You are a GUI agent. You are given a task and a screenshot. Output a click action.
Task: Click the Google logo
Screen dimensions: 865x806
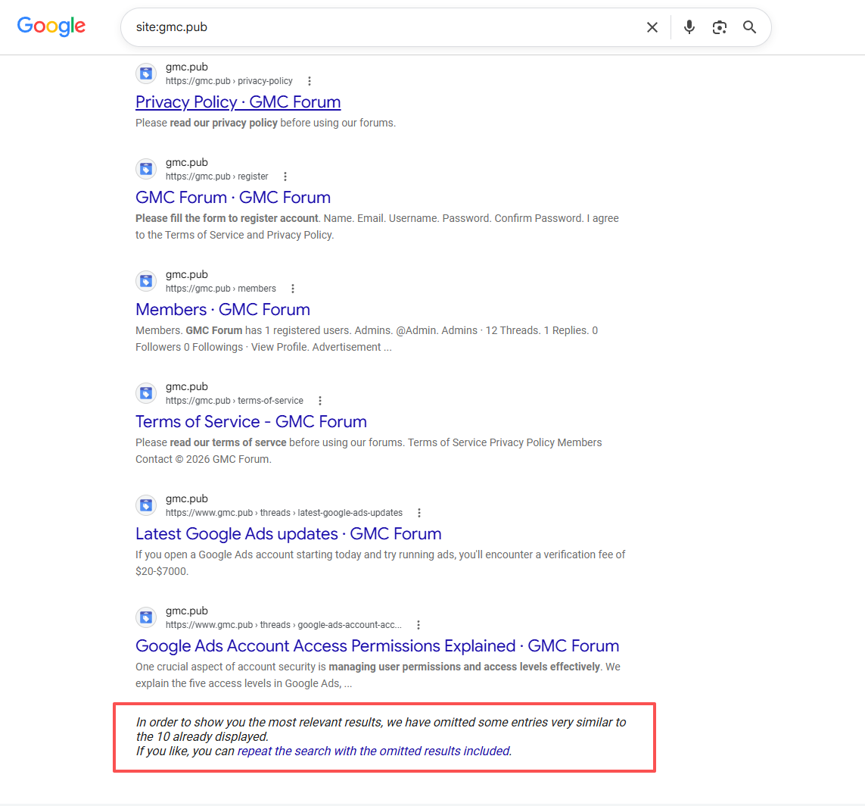coord(51,26)
